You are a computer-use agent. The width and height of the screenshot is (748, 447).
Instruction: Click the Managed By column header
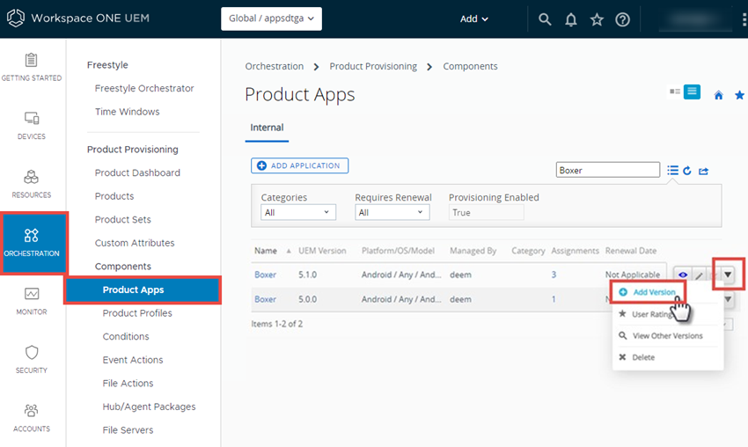click(473, 251)
